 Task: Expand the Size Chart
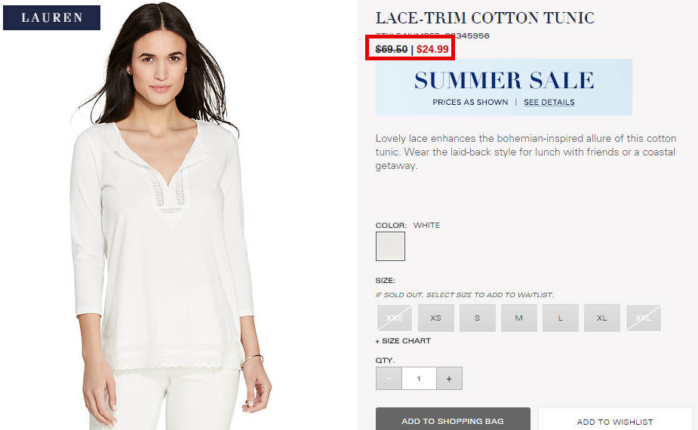(403, 341)
